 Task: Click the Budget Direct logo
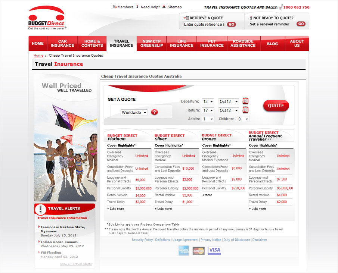click(x=47, y=17)
